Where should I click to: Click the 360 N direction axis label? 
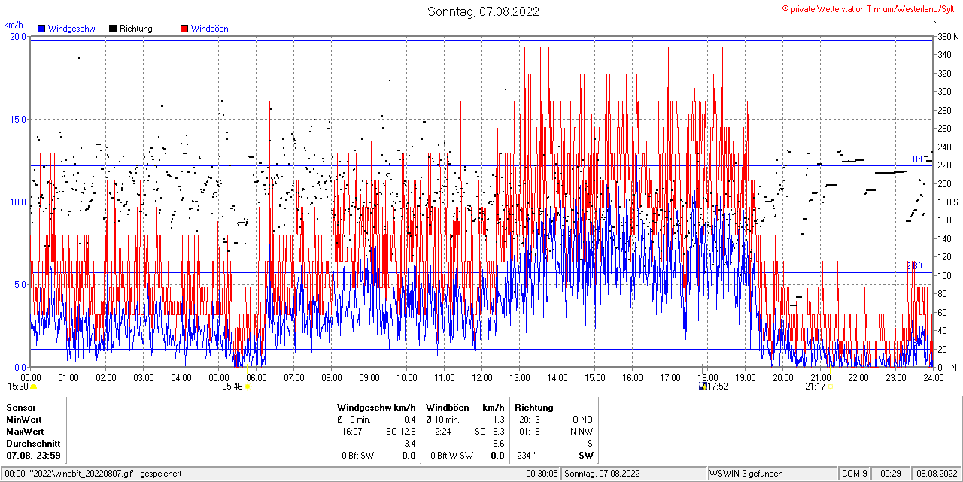[x=946, y=36]
